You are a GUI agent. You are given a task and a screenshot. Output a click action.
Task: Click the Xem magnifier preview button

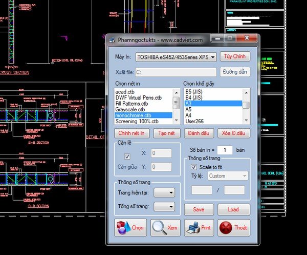click(x=165, y=227)
